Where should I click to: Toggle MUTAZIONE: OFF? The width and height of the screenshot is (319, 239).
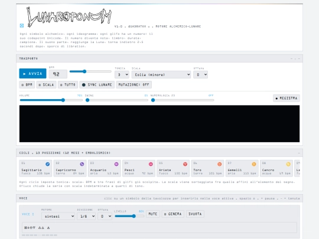134,85
